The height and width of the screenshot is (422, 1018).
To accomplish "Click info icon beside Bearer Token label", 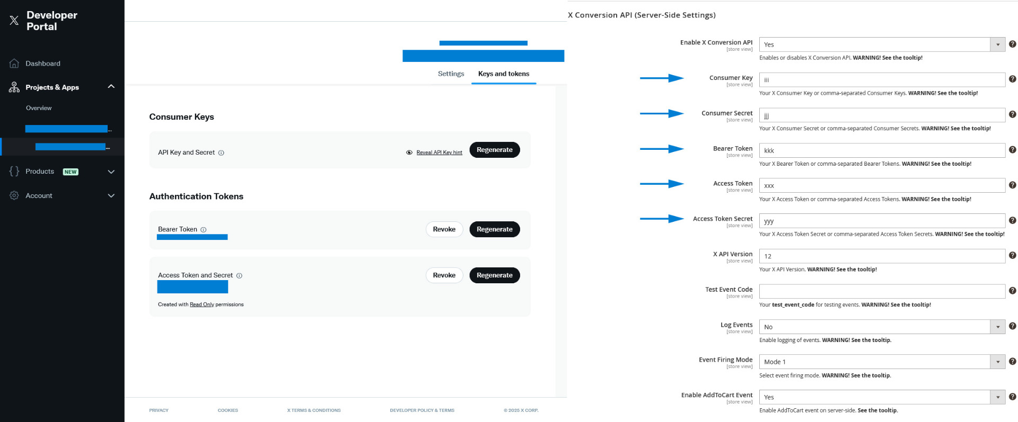I will point(204,230).
